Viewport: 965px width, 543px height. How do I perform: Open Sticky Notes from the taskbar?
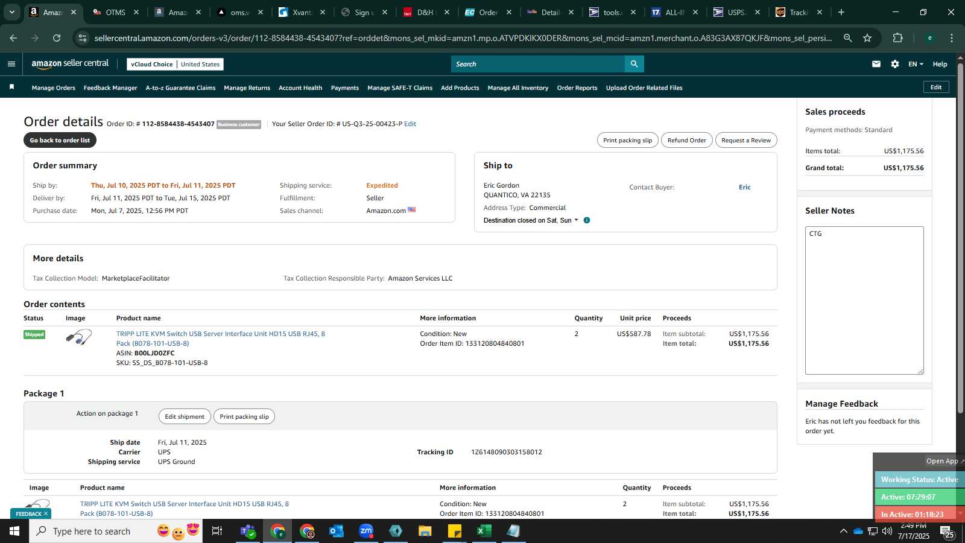point(455,531)
